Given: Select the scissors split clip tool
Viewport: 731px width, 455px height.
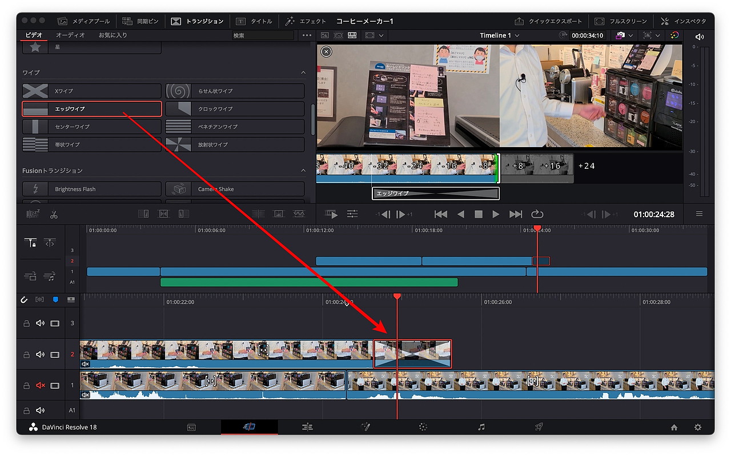Looking at the screenshot, I should tap(54, 214).
